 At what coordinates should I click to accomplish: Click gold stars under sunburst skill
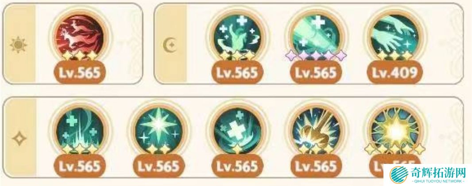(395, 149)
